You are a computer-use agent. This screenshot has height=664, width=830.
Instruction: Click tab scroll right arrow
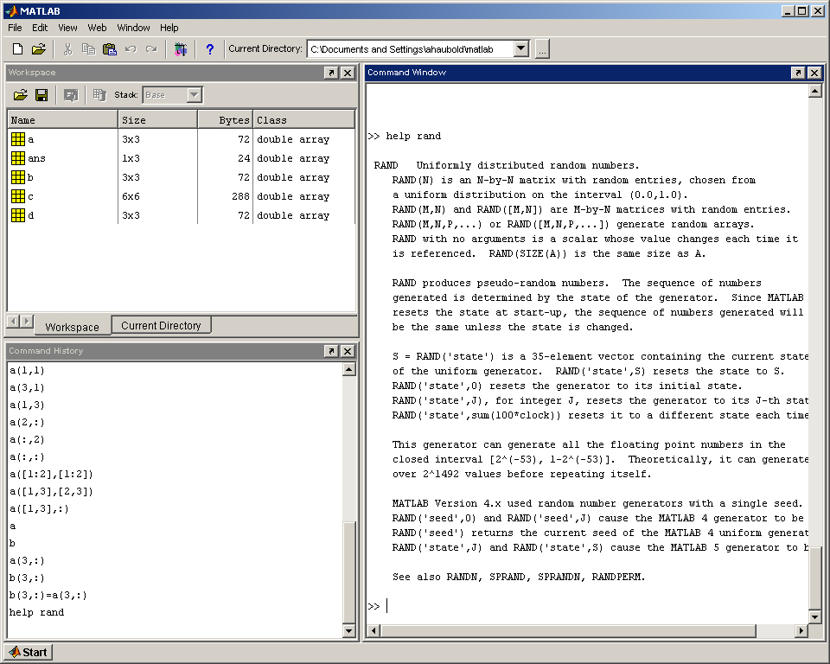27,321
